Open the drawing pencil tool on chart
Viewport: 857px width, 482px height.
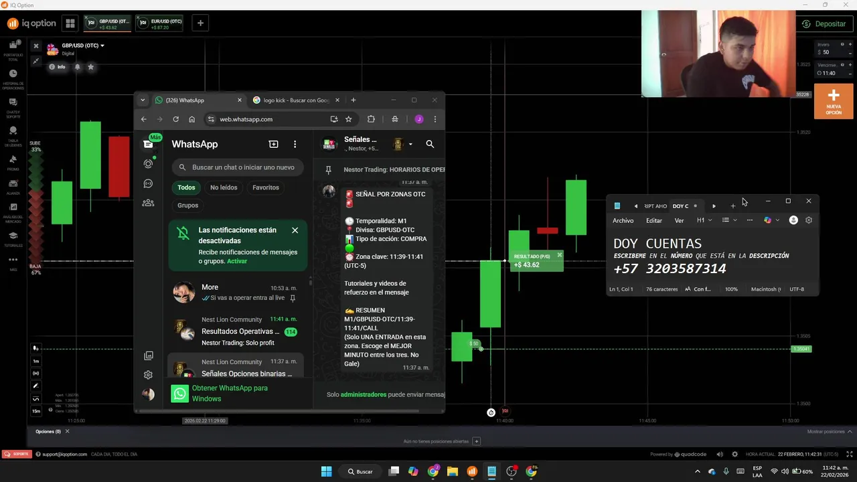(x=36, y=386)
